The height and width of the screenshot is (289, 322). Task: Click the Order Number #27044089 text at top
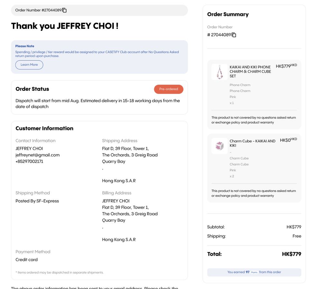tap(38, 10)
